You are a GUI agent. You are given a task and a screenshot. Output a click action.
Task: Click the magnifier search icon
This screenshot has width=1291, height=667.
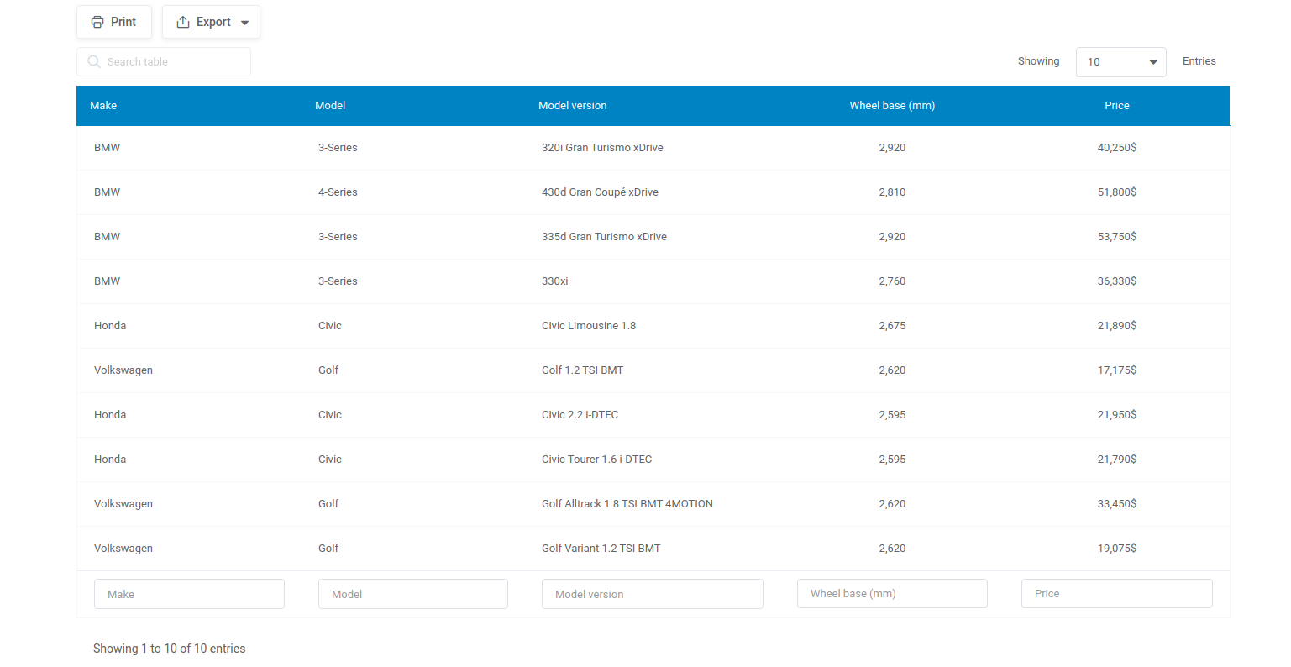pyautogui.click(x=94, y=61)
